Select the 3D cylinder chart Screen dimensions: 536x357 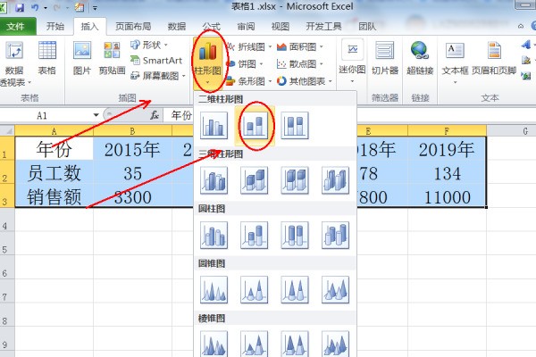coord(335,235)
